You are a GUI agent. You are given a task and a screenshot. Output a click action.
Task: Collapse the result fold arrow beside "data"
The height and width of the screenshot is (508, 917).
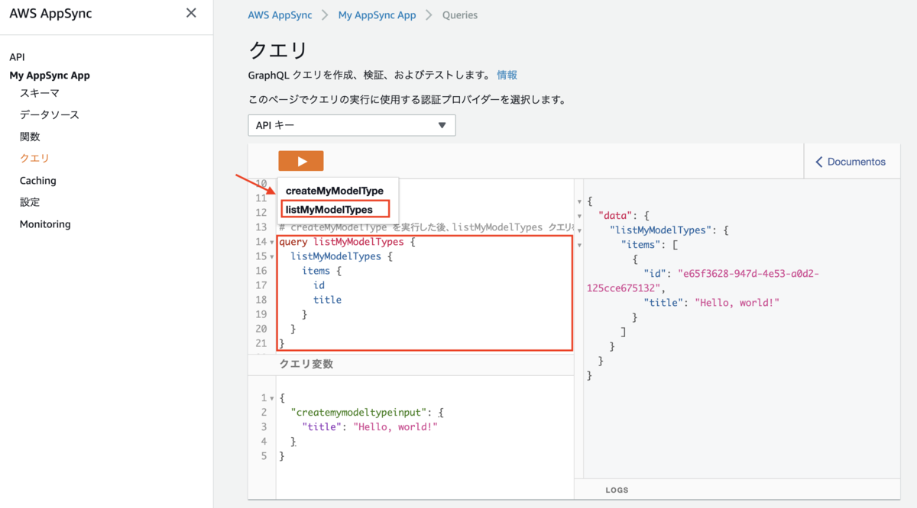[579, 216]
